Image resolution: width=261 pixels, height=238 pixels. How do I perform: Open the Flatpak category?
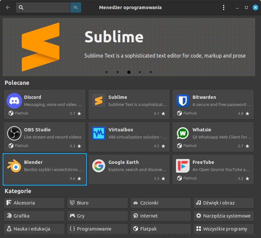pyautogui.click(x=160, y=229)
